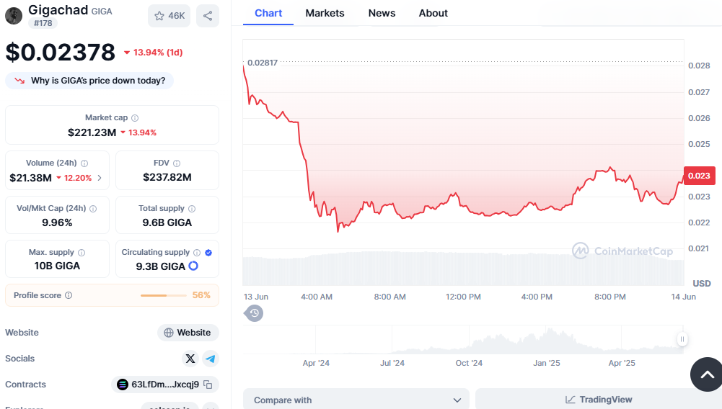Image resolution: width=722 pixels, height=409 pixels.
Task: Click the 56% profile score value
Action: click(201, 295)
